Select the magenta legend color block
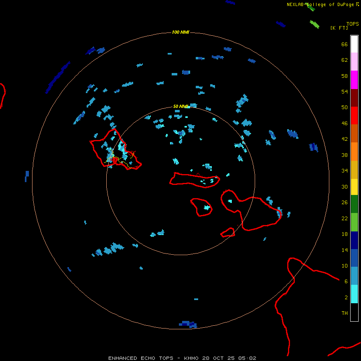This screenshot has width=361, height=361. coord(354,80)
